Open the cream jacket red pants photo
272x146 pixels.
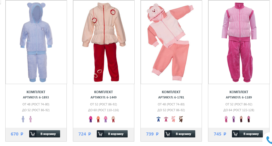[104, 42]
